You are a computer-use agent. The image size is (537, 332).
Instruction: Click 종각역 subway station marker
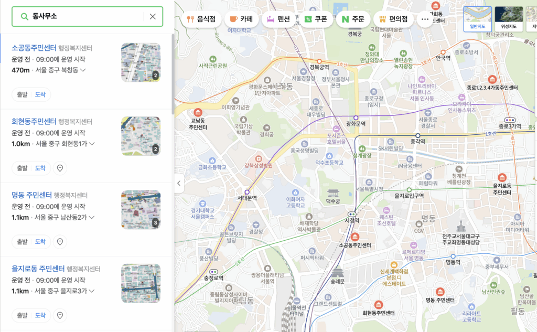pyautogui.click(x=418, y=136)
